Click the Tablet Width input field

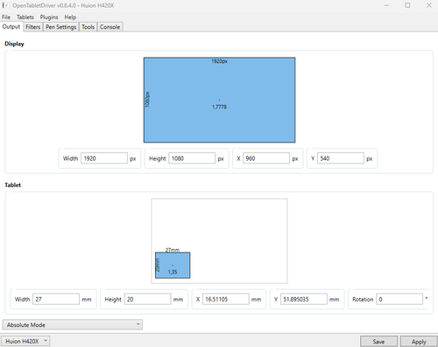point(56,299)
